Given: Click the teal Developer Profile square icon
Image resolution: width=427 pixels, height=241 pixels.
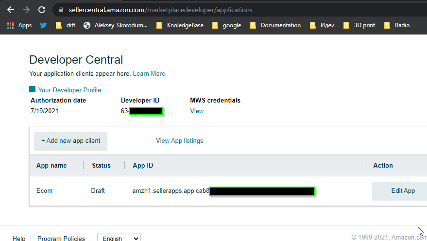Looking at the screenshot, I should tap(33, 89).
